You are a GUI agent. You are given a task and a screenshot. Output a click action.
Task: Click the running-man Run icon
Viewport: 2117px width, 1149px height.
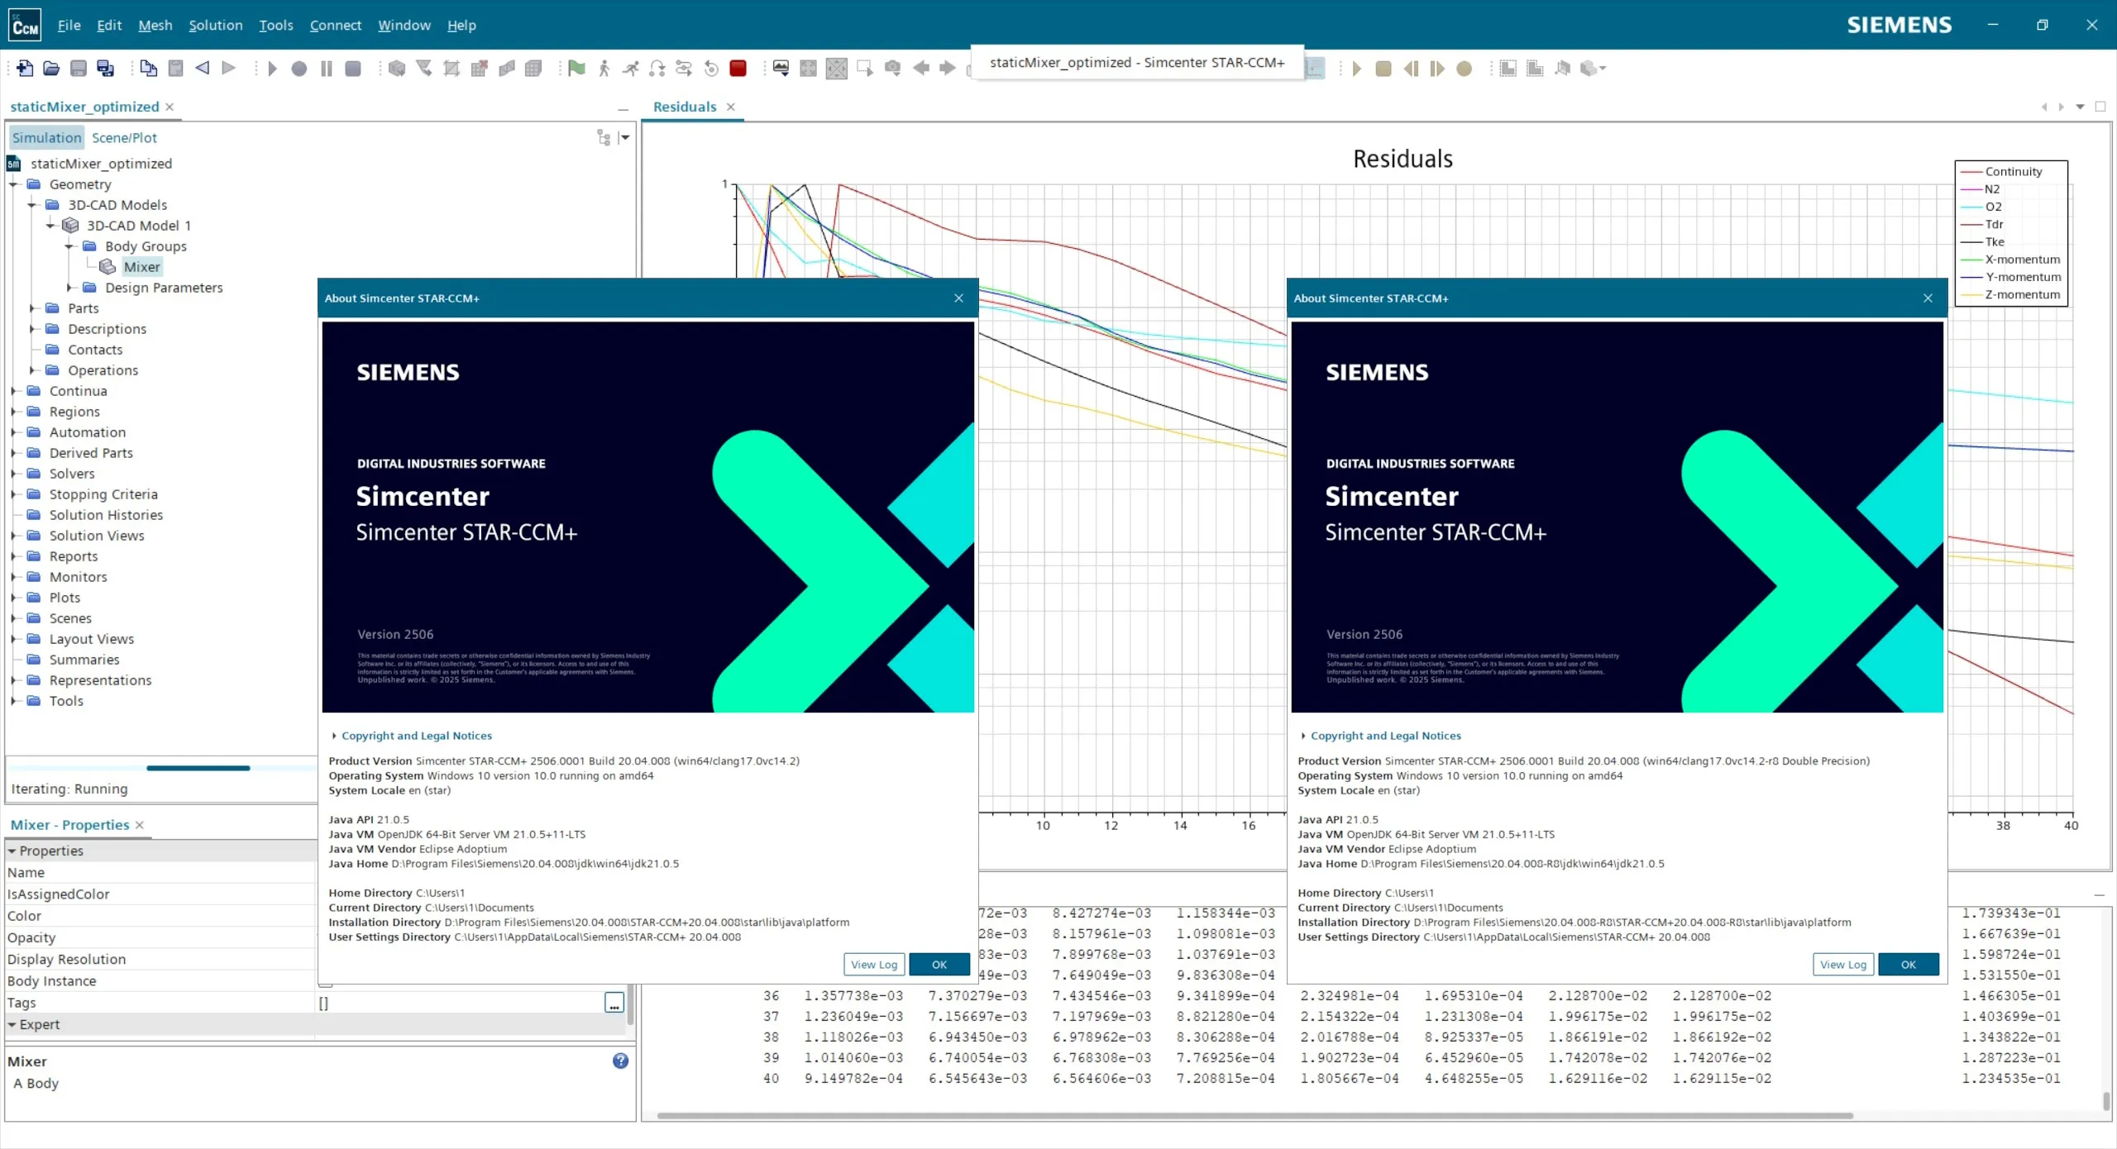(631, 69)
